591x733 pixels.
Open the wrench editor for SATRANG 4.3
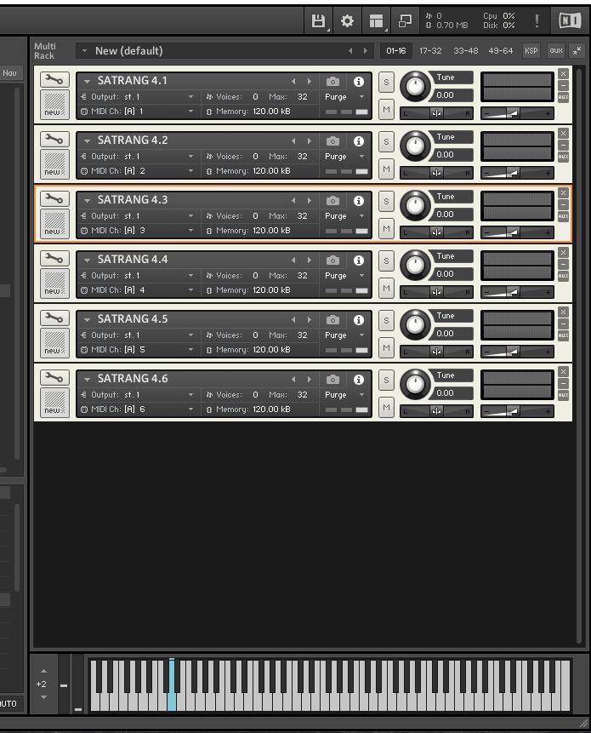[x=54, y=199]
